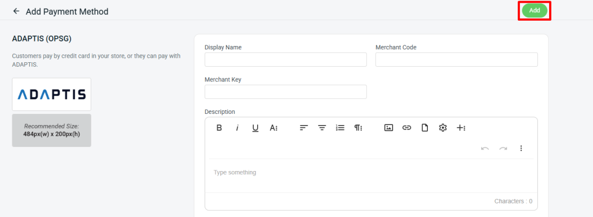Insert an image into the description
The width and height of the screenshot is (593, 217).
tap(389, 128)
